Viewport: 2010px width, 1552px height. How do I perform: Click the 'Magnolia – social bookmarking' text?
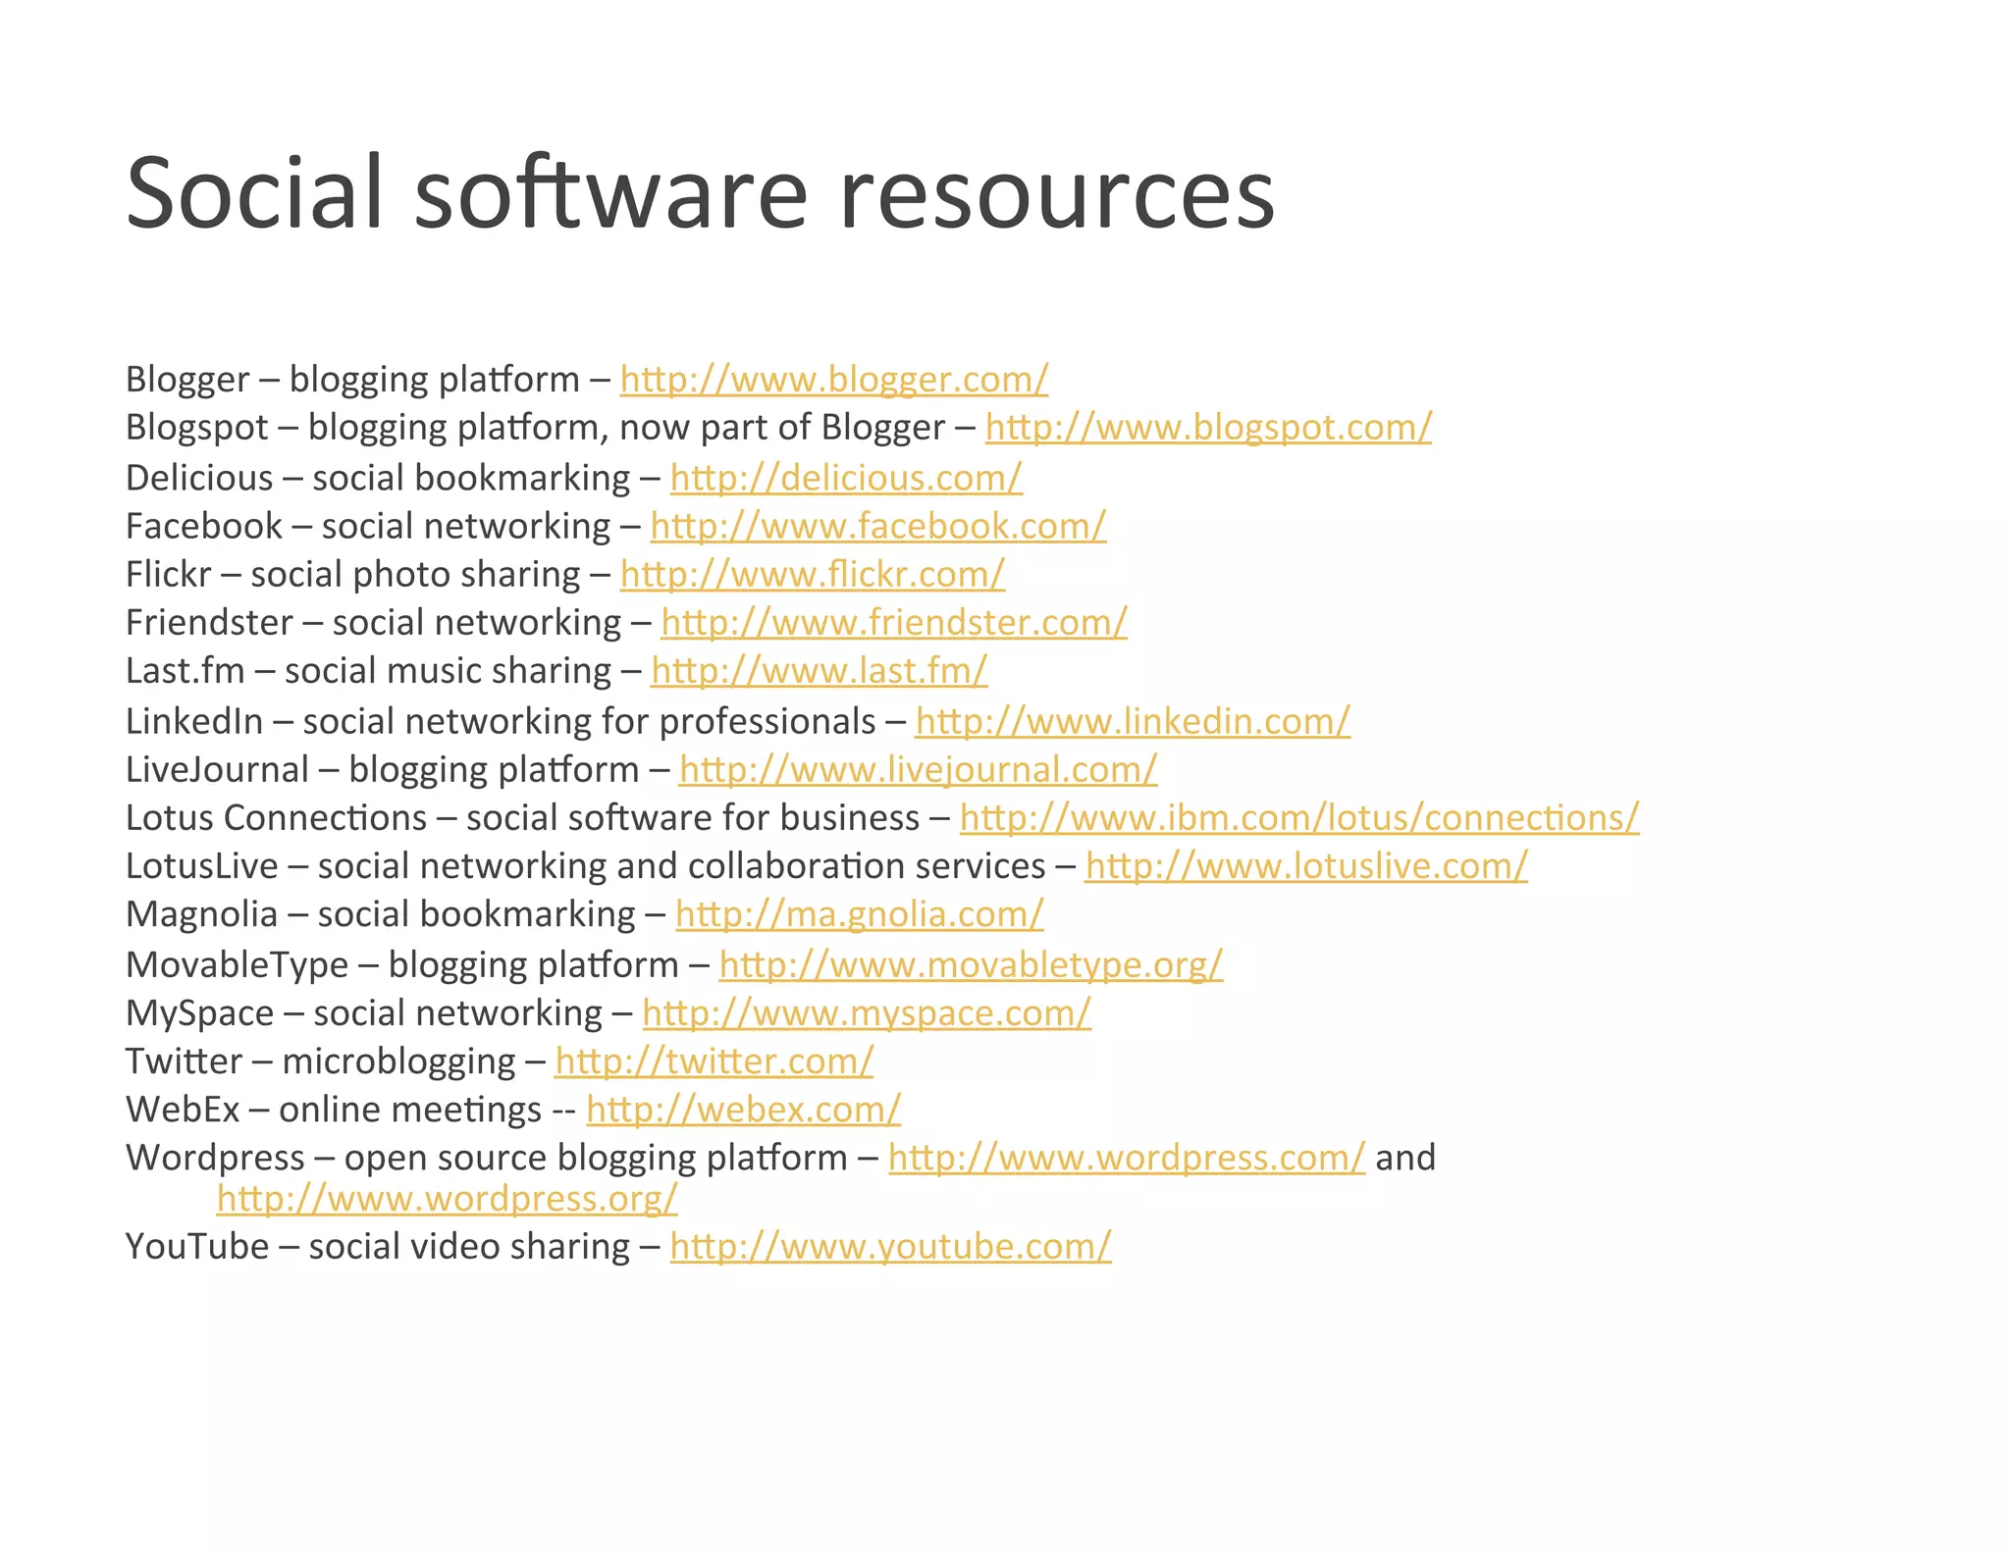(x=381, y=914)
